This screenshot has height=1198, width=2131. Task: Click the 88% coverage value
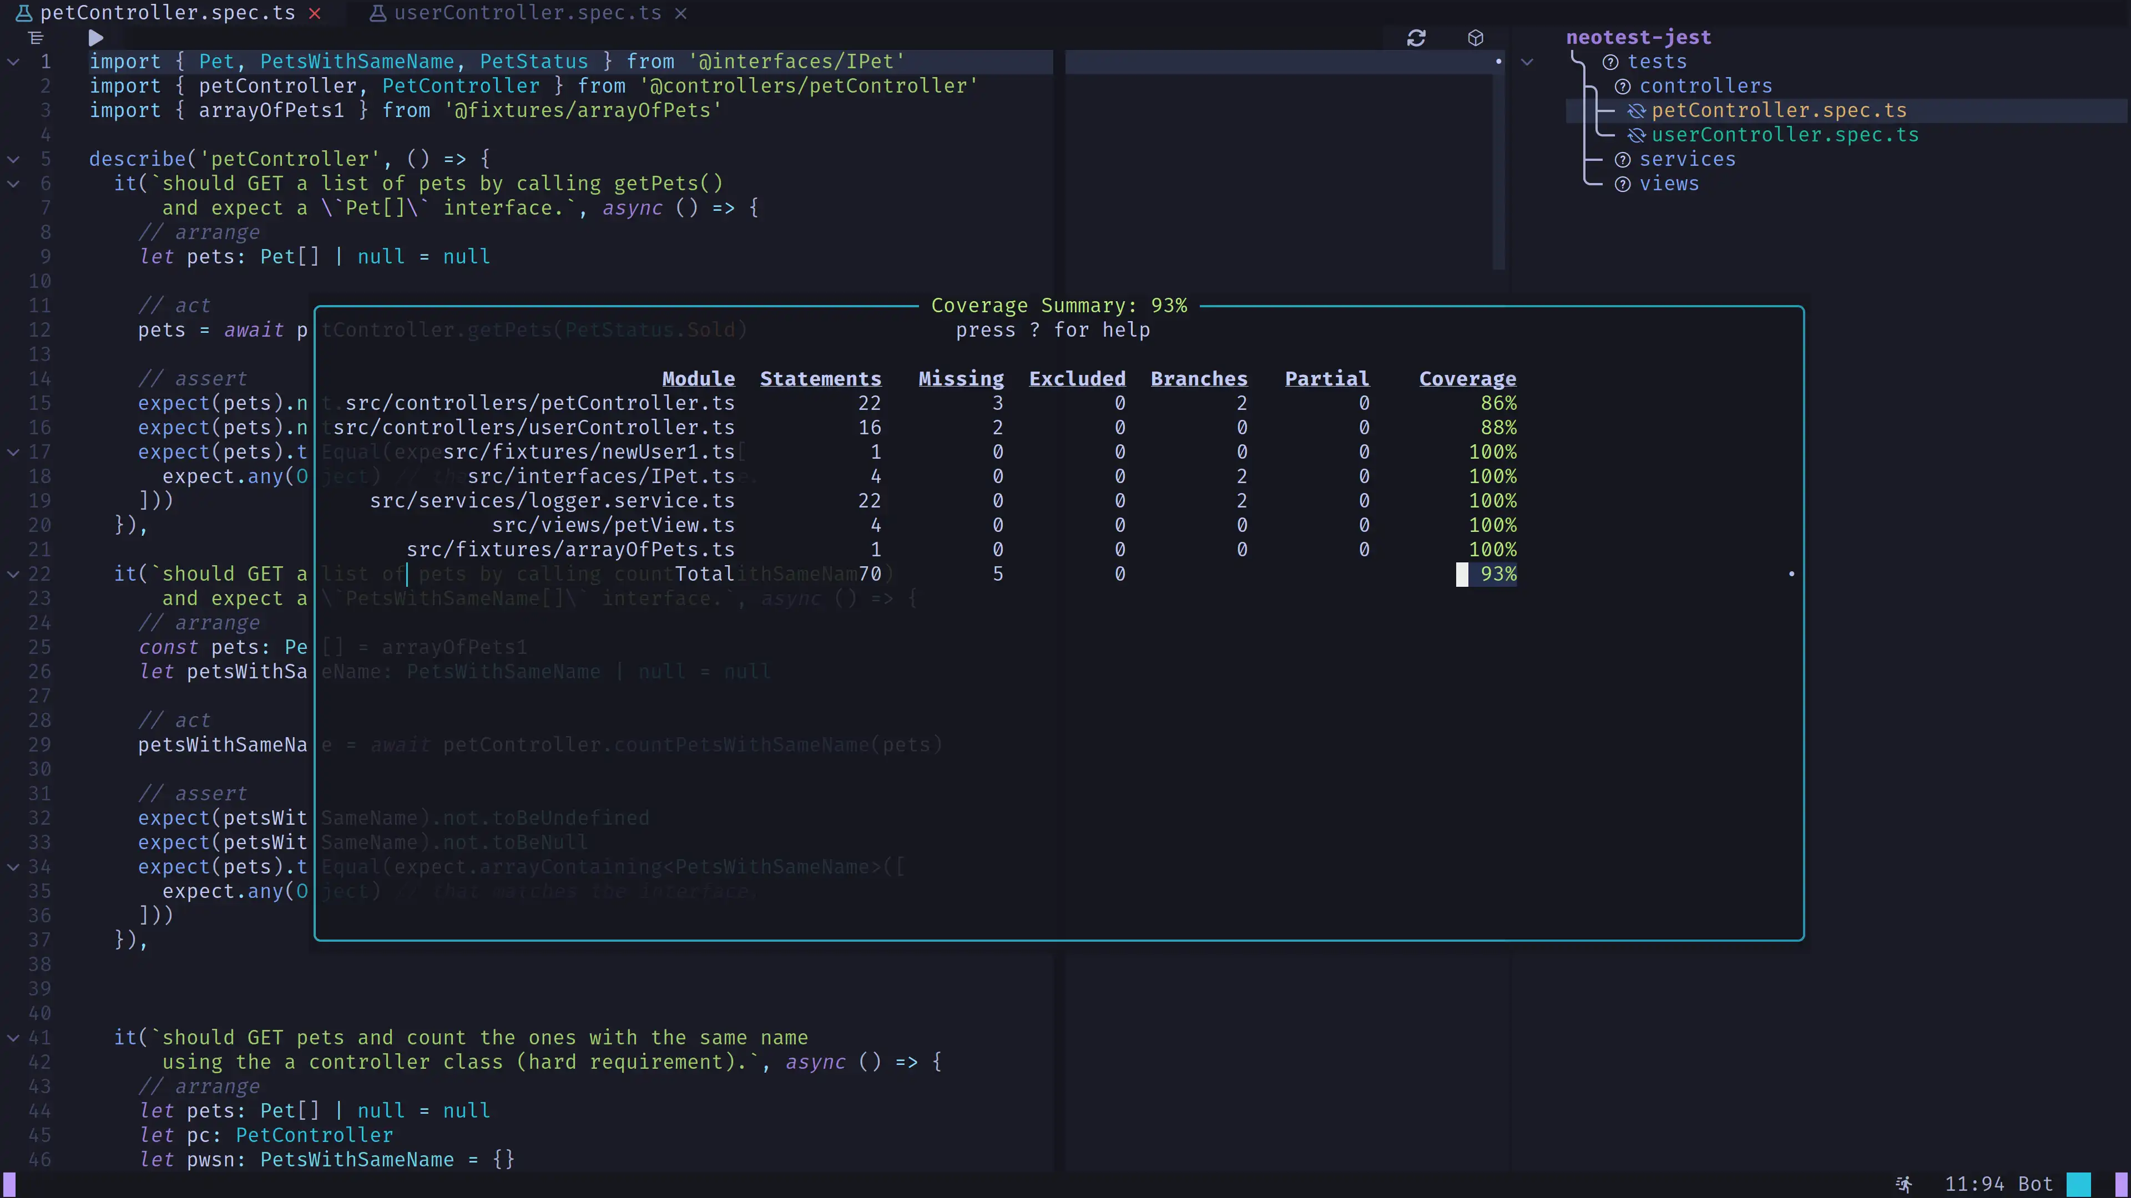(1498, 428)
